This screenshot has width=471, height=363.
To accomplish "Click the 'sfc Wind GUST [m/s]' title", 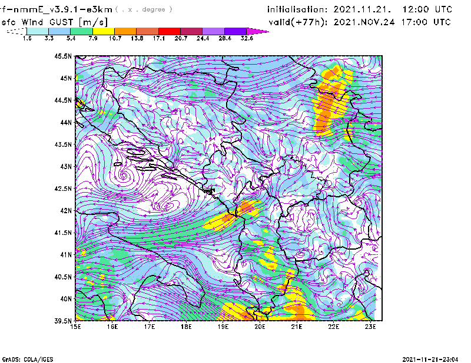I will 54,22.
